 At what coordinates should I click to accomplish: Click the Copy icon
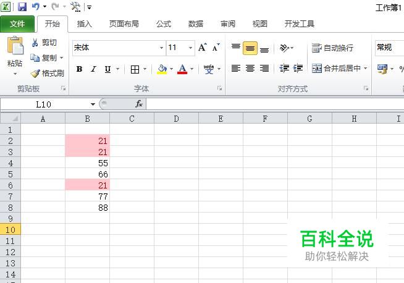pyautogui.click(x=35, y=57)
